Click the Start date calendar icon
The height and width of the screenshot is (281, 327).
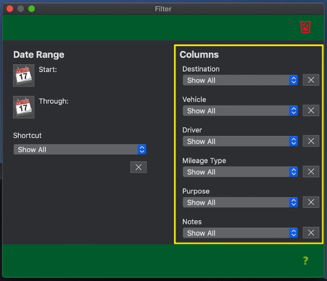tap(23, 76)
